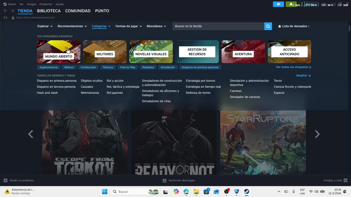The height and width of the screenshot is (197, 351).
Task: Open OBS Studio on the taskbar
Action: pos(227,192)
